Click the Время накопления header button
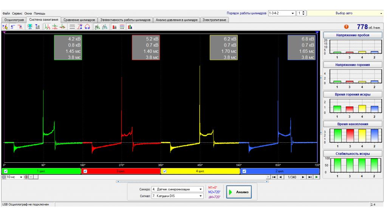Viewport: 387px width, 208px height. tap(353, 124)
